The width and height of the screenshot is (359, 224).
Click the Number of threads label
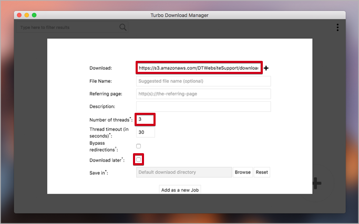pyautogui.click(x=111, y=120)
